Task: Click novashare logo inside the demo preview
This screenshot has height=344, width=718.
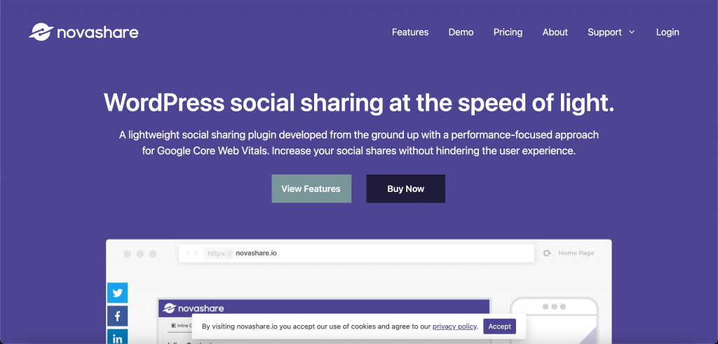Action: pos(194,308)
